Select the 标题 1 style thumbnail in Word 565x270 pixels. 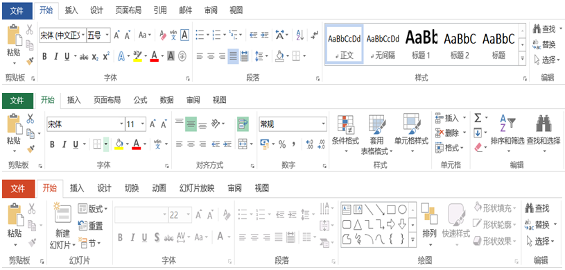click(x=421, y=44)
